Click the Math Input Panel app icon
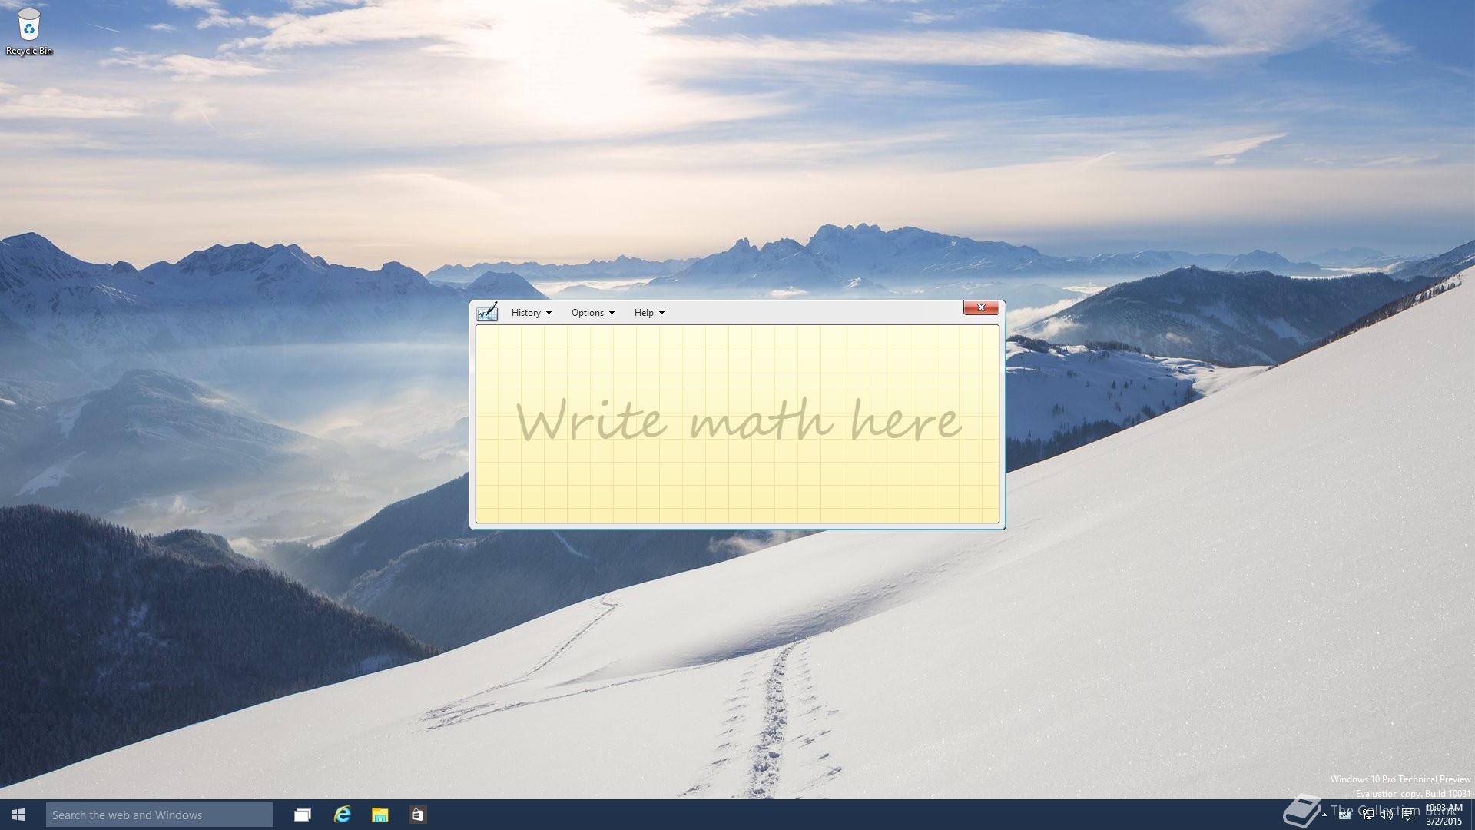Viewport: 1475px width, 830px height. pyautogui.click(x=487, y=312)
